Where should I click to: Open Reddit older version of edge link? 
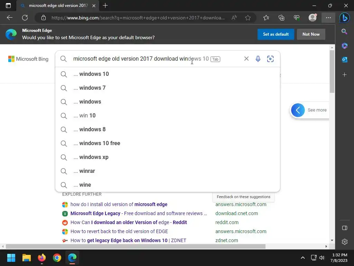129,223
